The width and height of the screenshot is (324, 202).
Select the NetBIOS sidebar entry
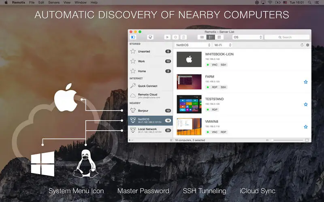pyautogui.click(x=150, y=120)
